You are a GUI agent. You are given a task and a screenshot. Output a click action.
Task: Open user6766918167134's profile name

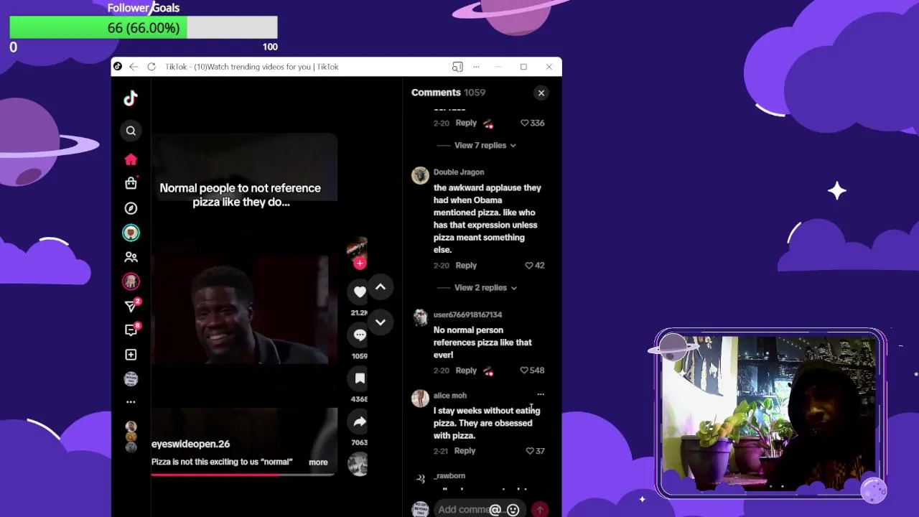click(467, 315)
